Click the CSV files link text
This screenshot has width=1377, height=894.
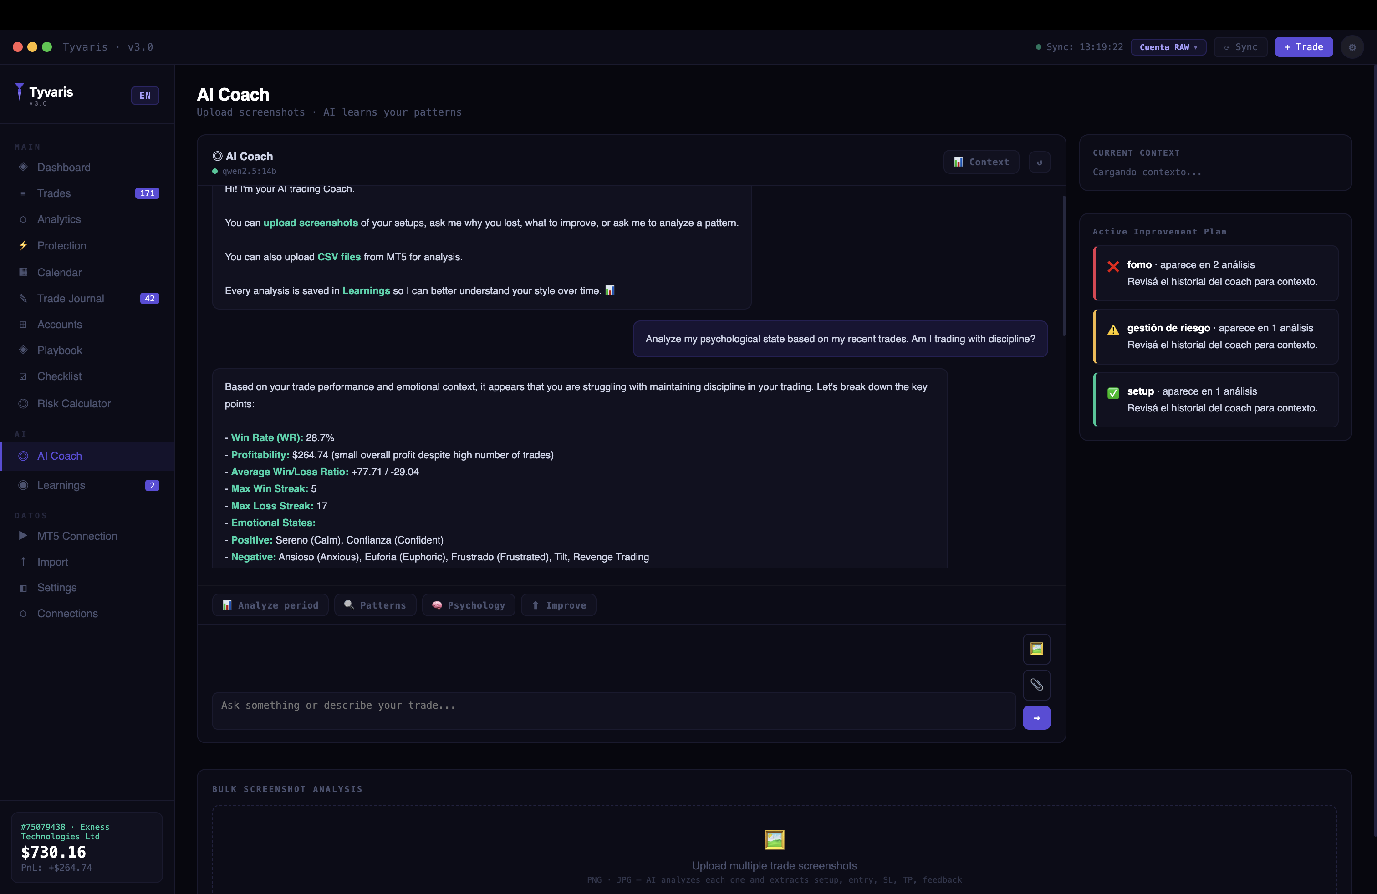(339, 257)
